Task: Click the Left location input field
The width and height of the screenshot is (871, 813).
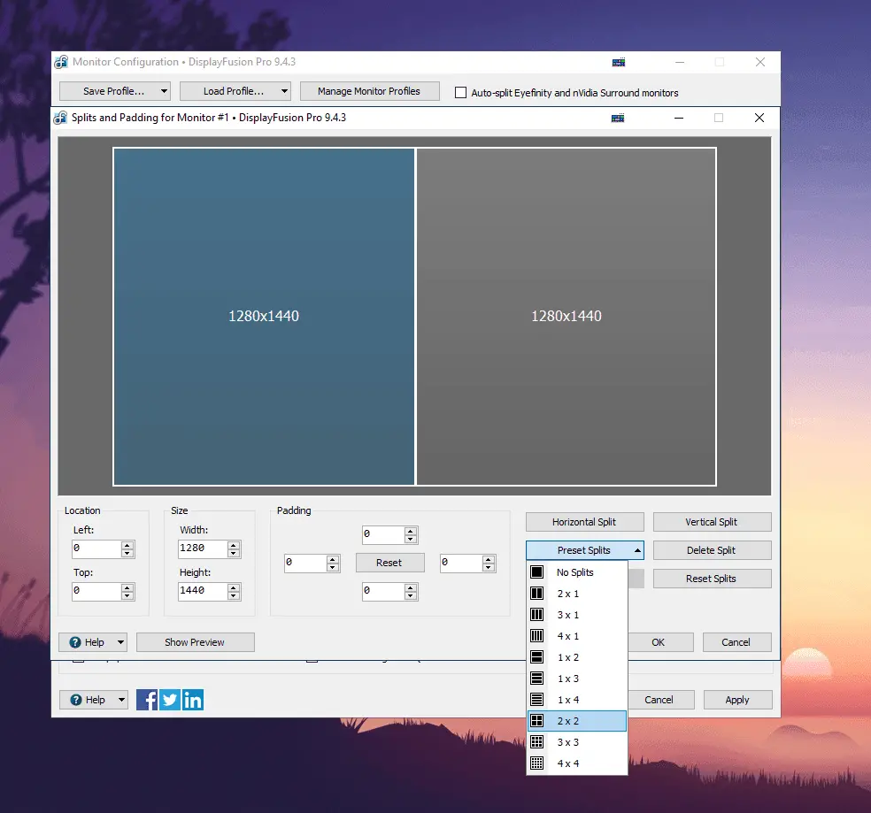Action: 96,548
